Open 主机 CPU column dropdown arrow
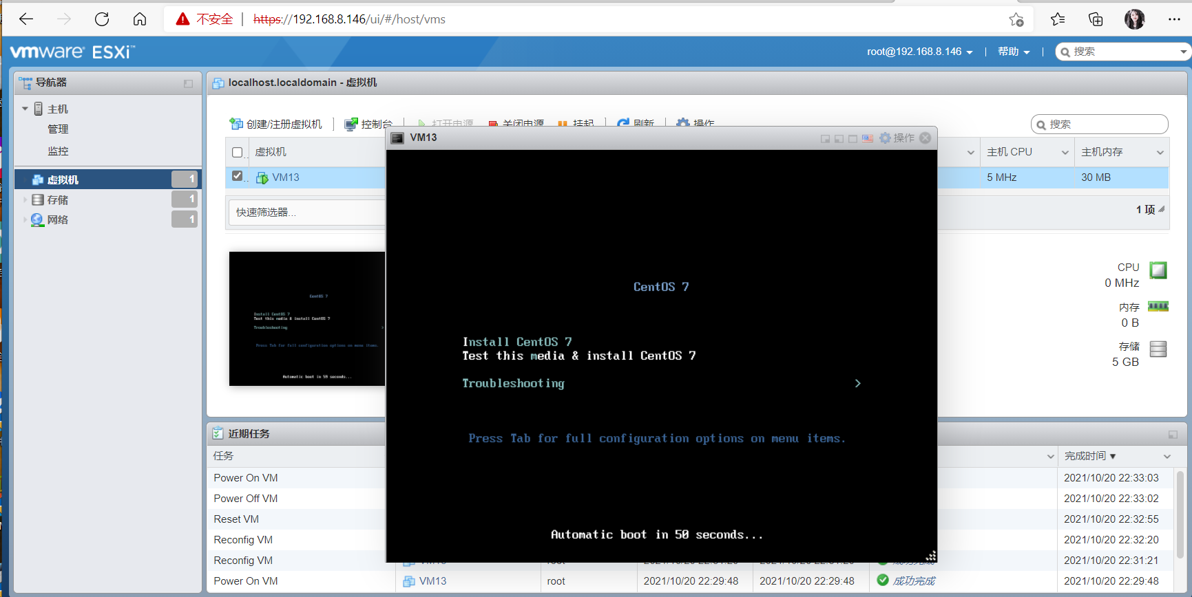 click(x=1065, y=153)
